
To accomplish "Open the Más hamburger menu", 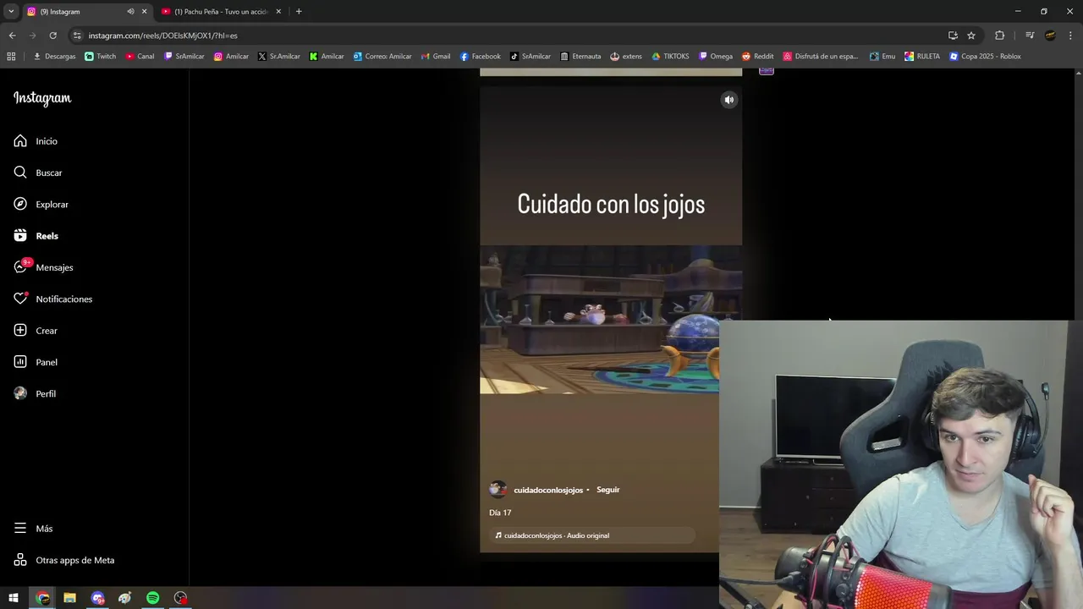I will coord(34,529).
